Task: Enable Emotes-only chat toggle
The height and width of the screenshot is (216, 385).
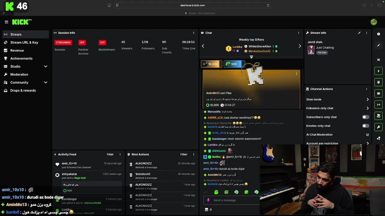Action: [365, 126]
